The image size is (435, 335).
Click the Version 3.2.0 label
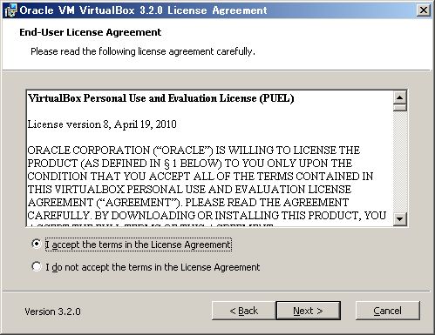52,312
